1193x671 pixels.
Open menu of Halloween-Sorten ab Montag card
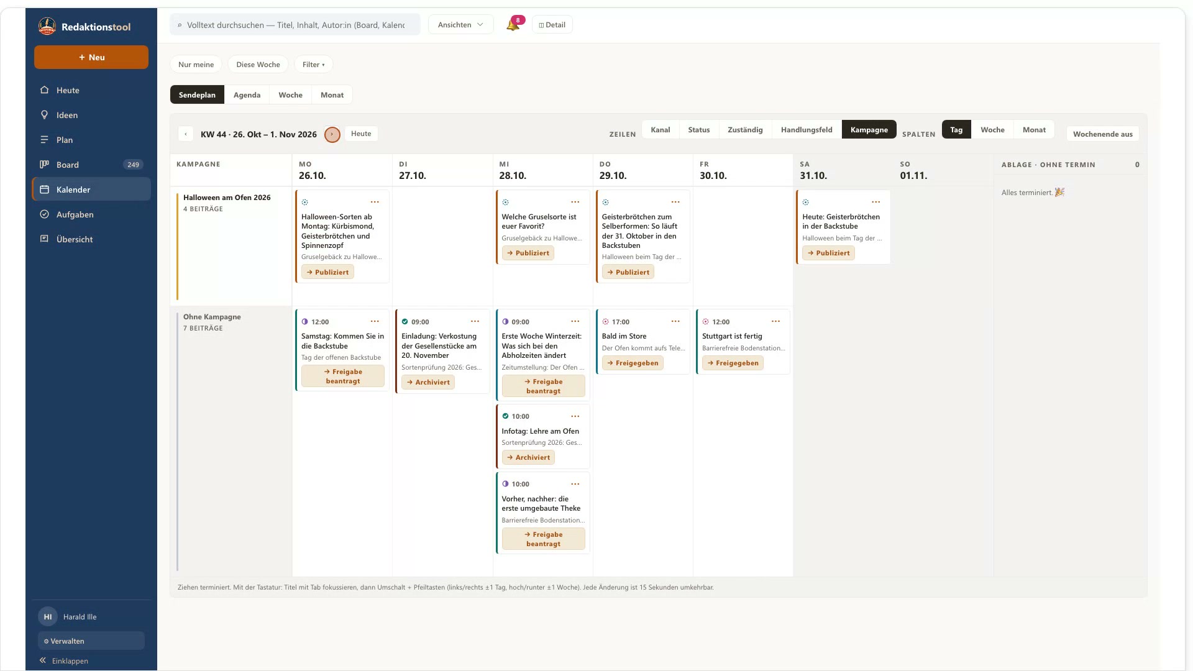[x=375, y=202]
